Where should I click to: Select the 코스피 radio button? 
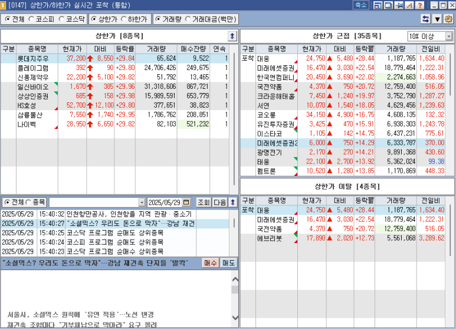coord(31,19)
